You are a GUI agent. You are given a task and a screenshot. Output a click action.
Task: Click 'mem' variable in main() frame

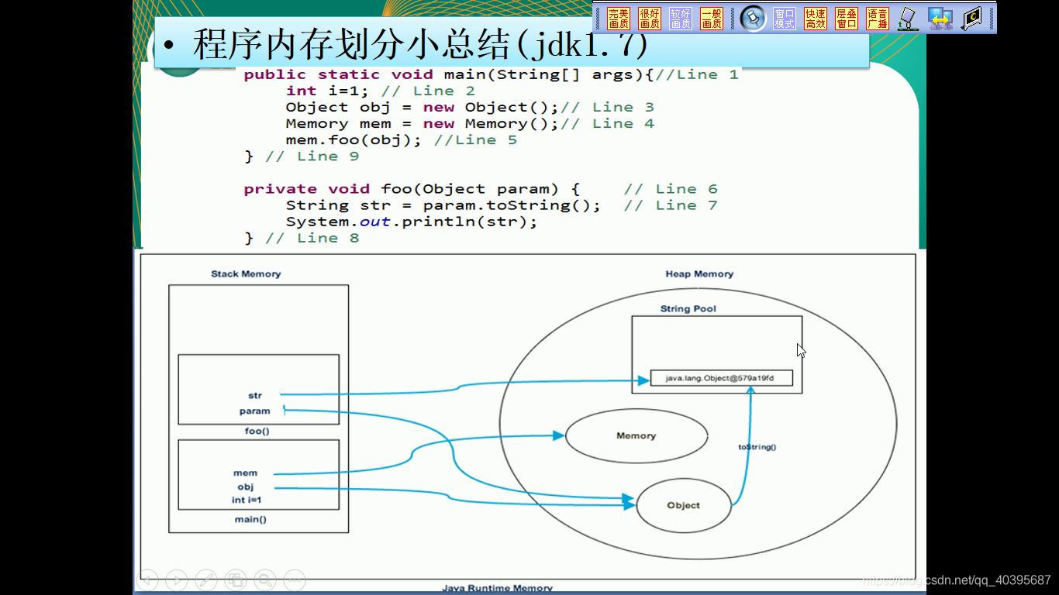[245, 473]
